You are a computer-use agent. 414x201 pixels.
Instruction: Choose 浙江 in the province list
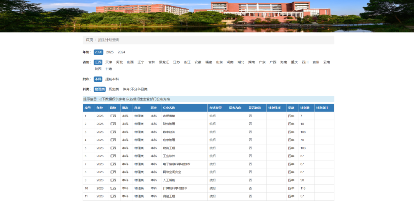187,62
